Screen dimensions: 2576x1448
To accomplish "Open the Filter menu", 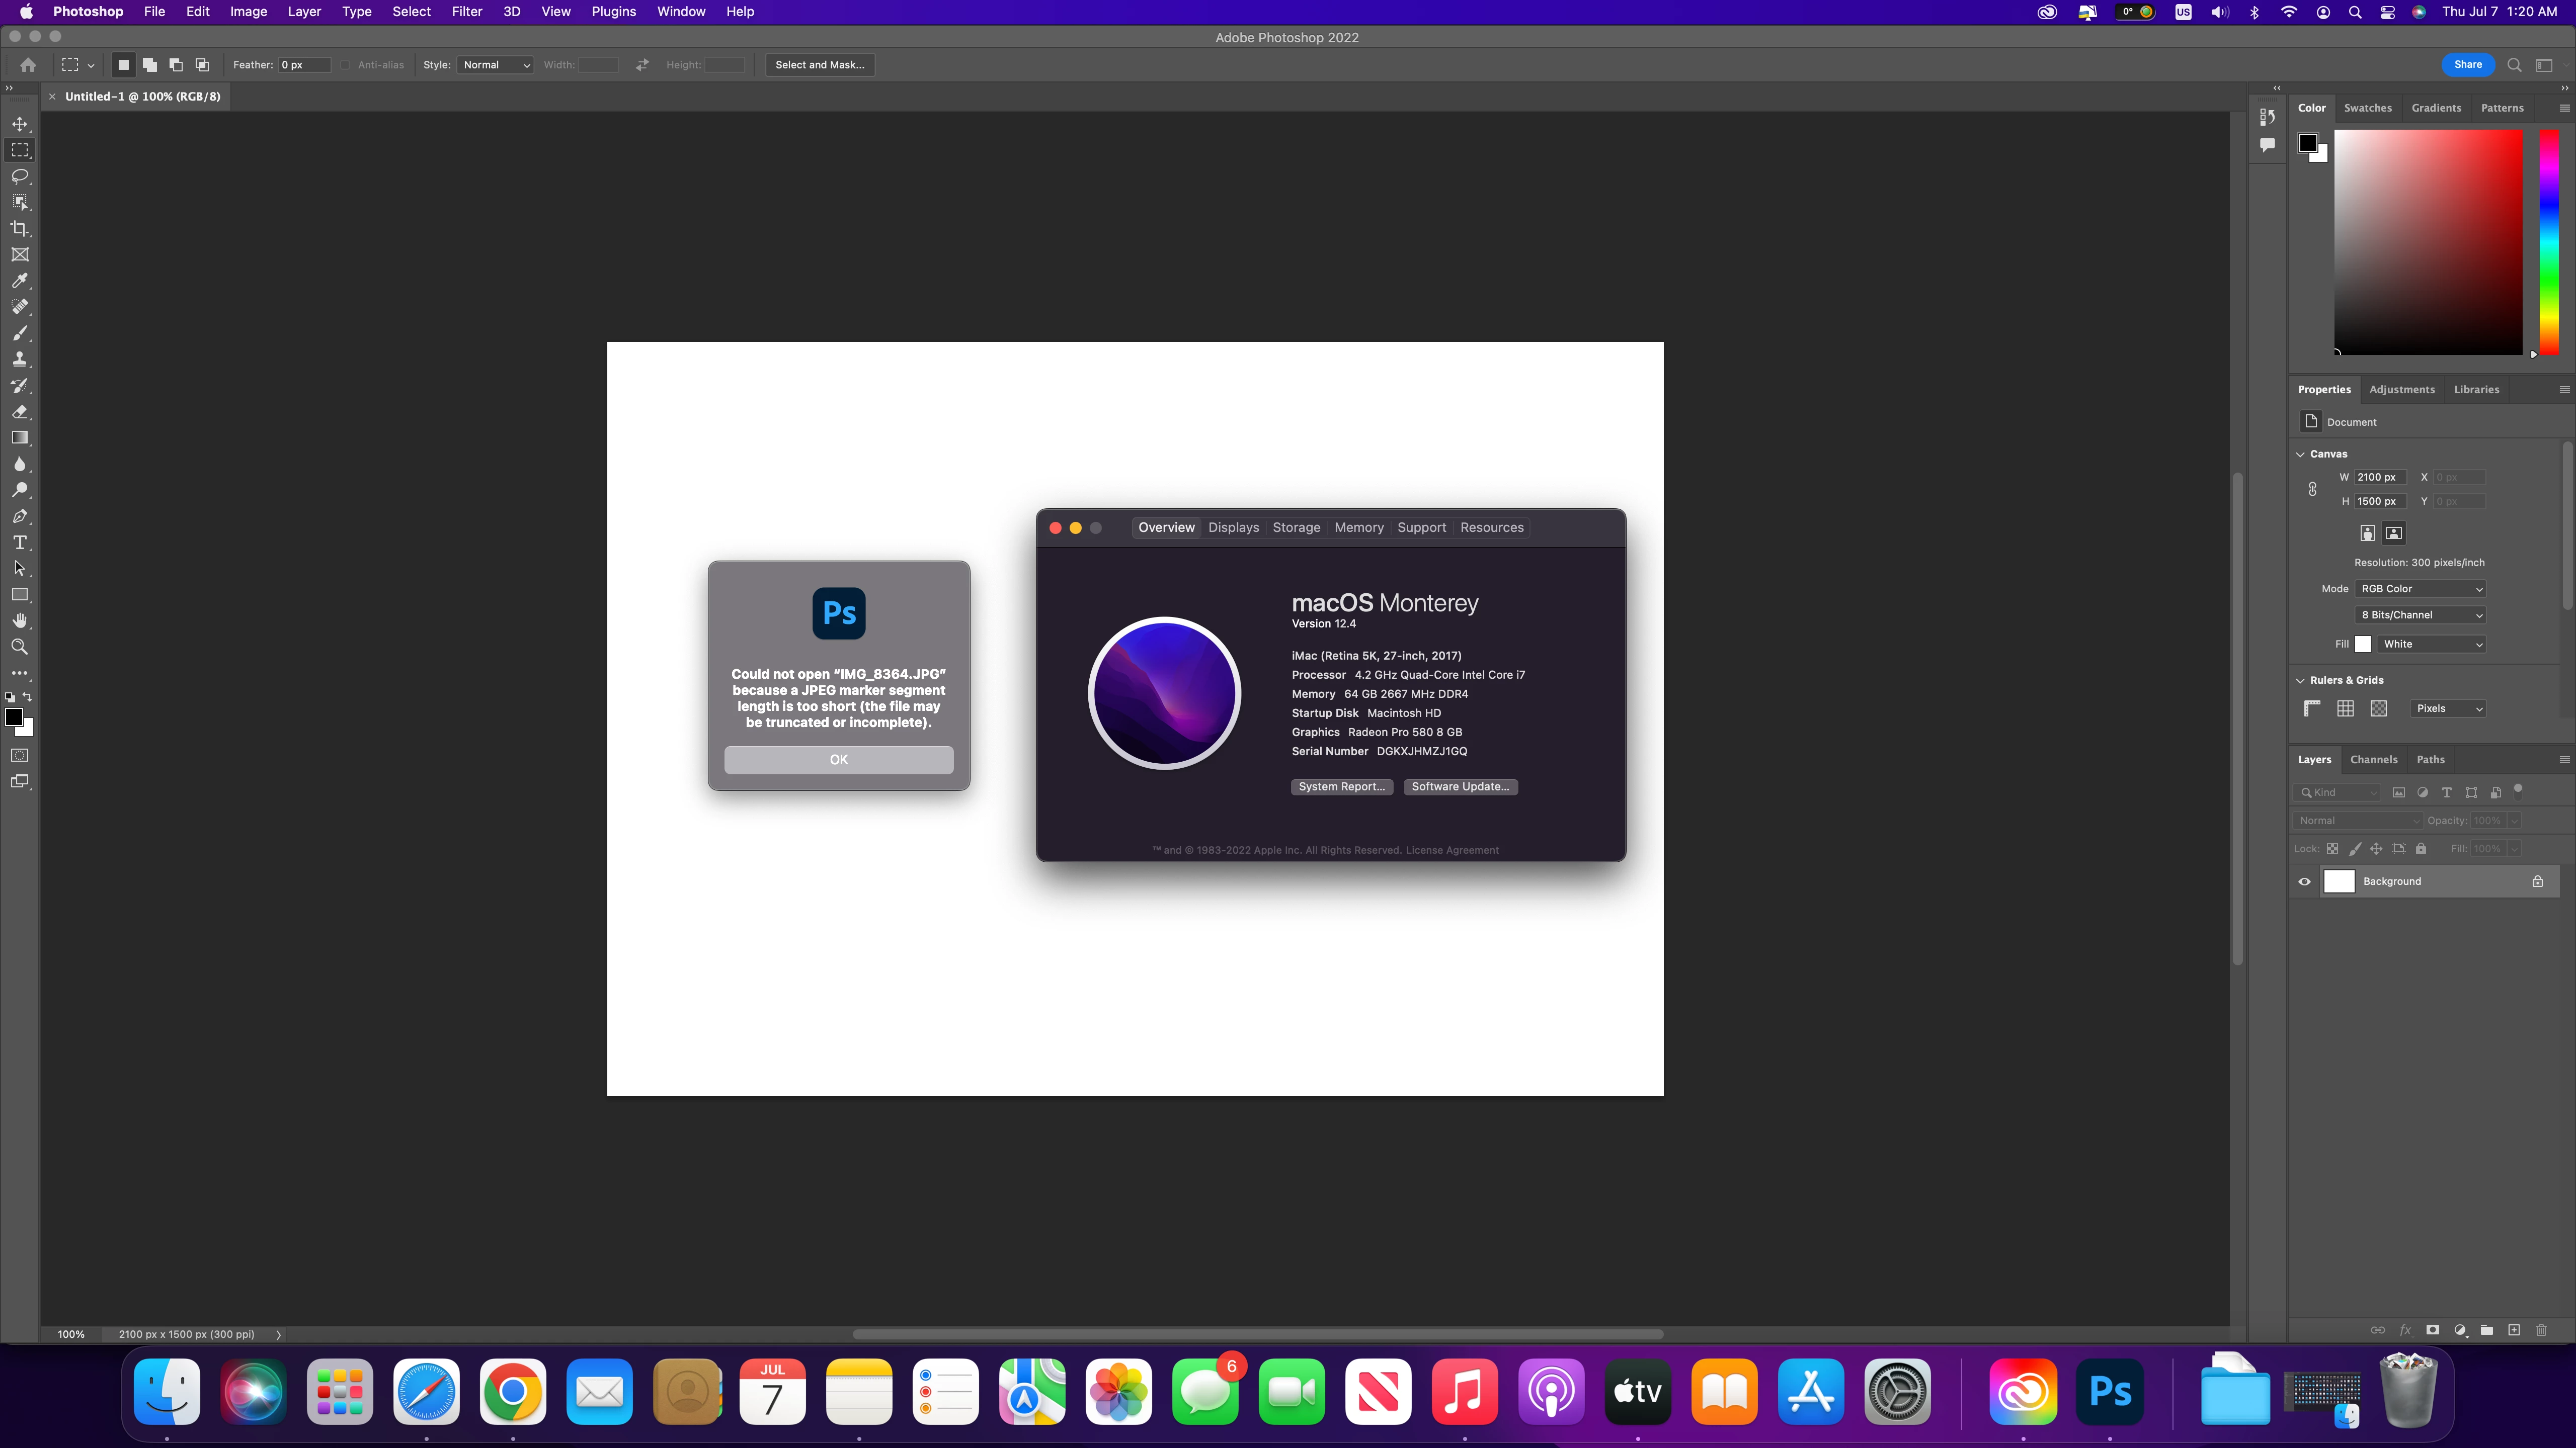I will click(x=466, y=12).
